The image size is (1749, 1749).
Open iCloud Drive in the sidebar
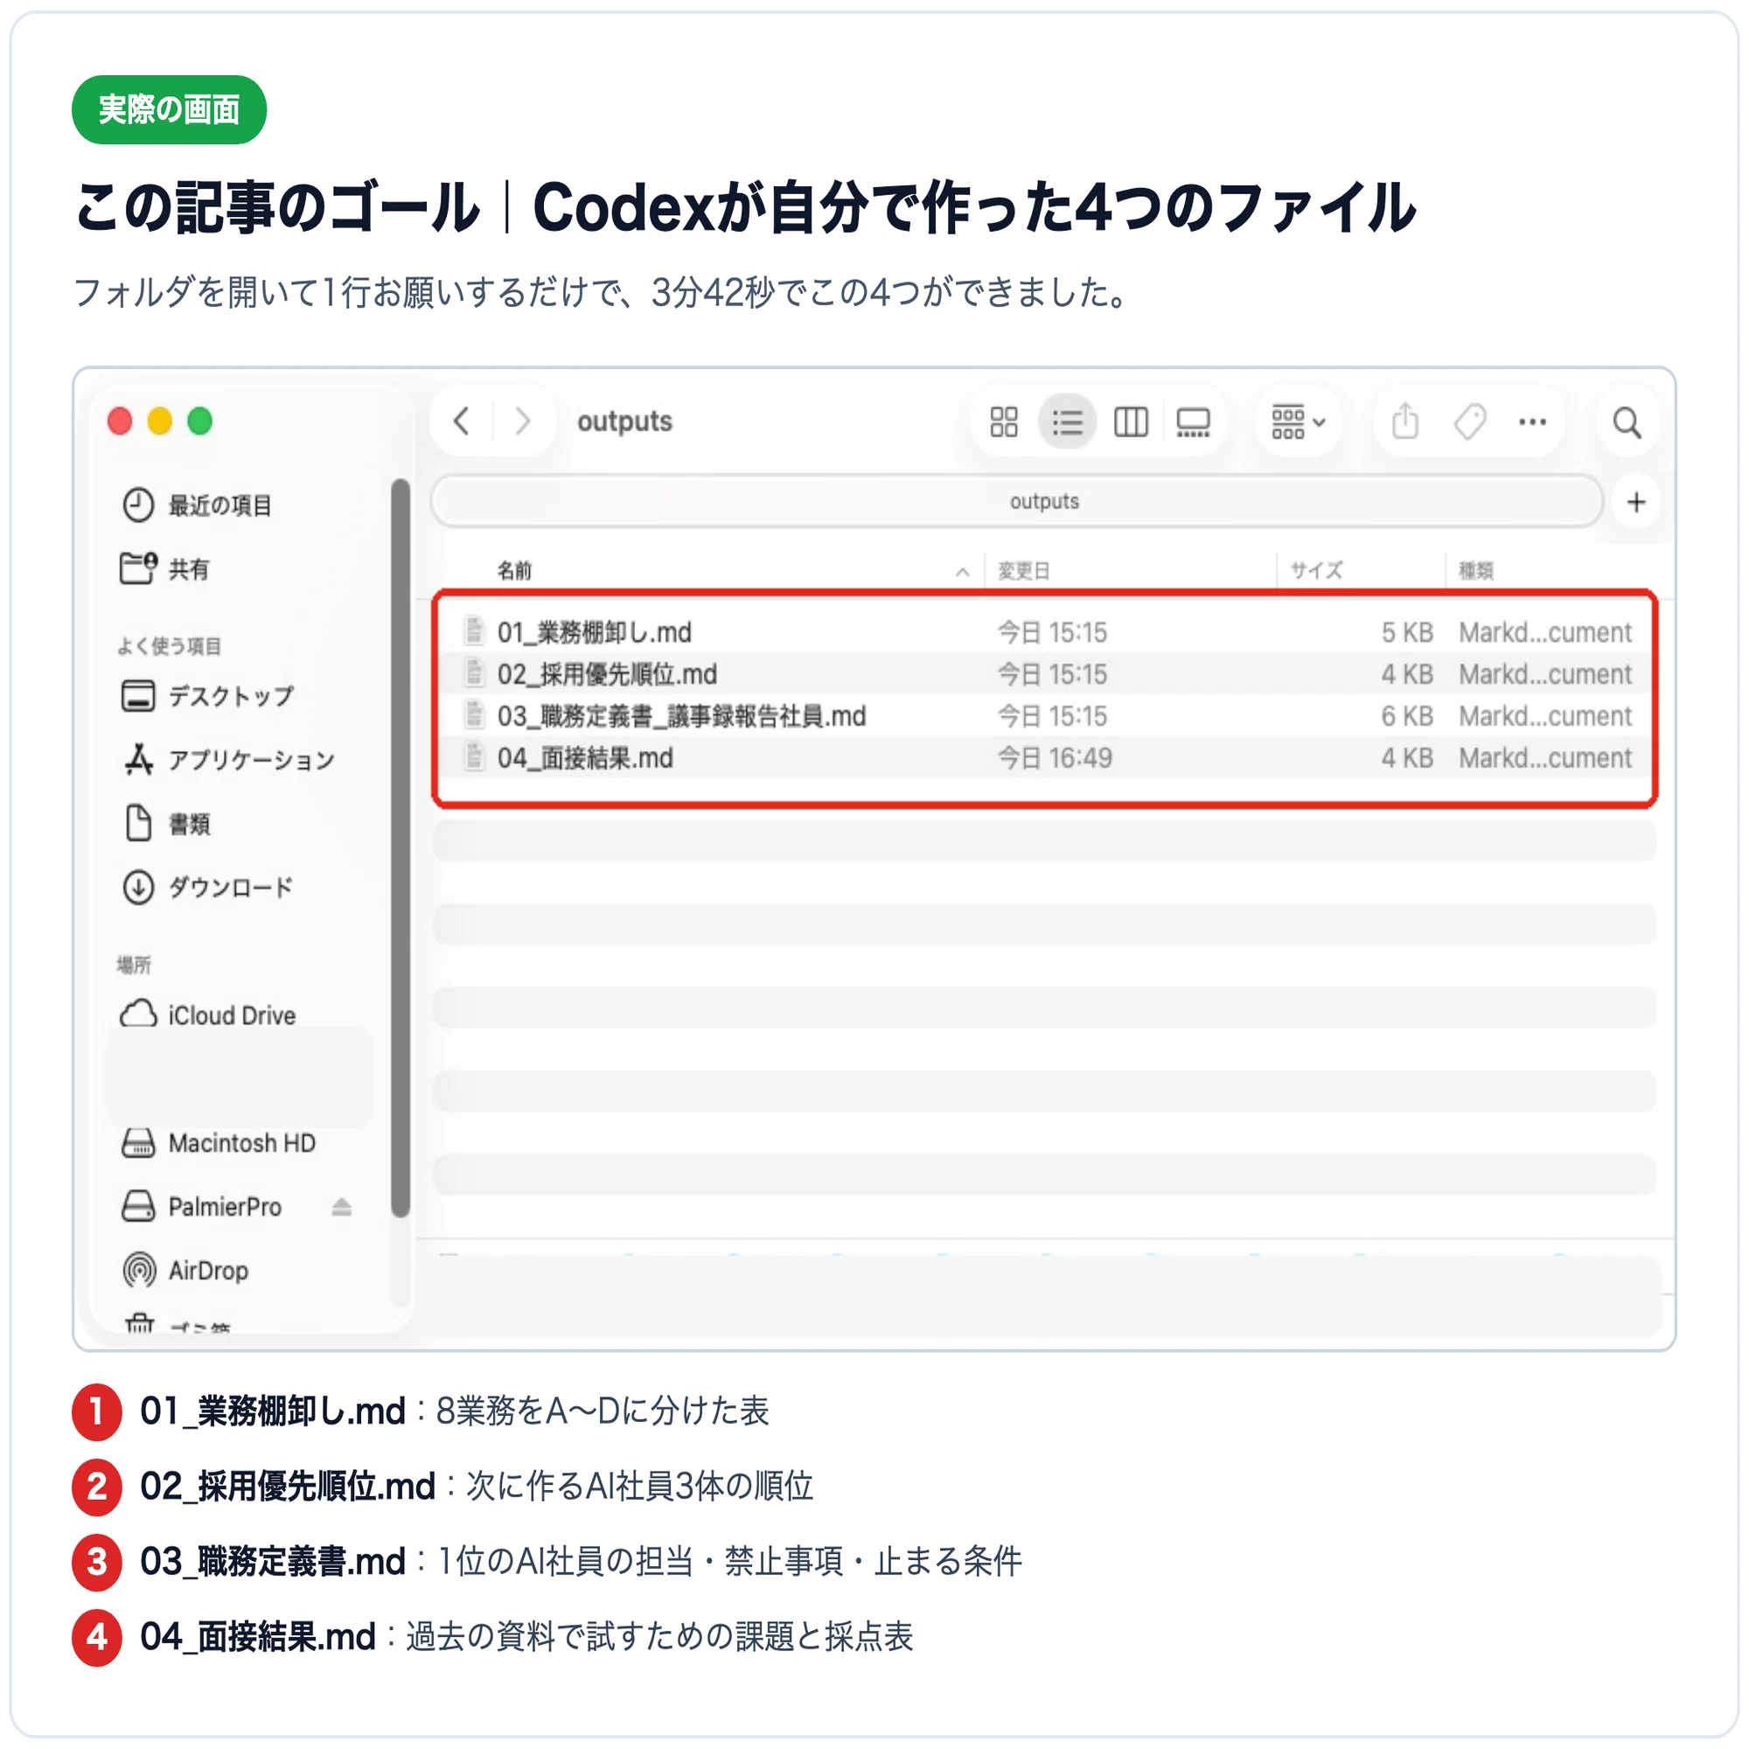[208, 1014]
